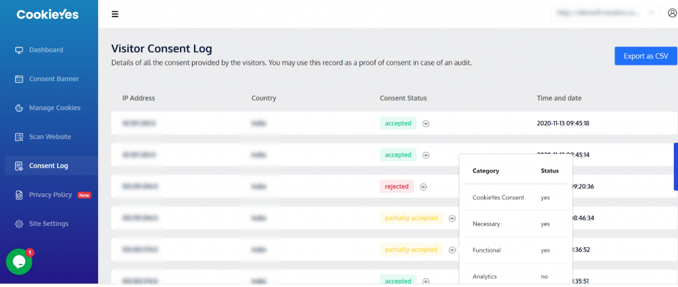Toggle details eye icon beside rejected status
The image size is (678, 287).
click(x=423, y=187)
